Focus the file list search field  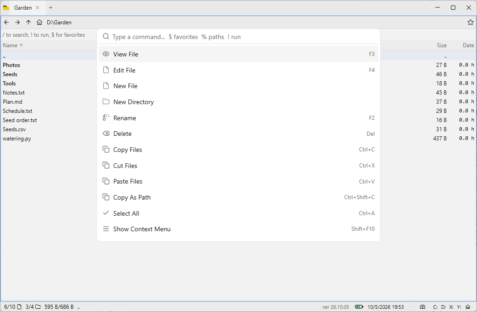[49, 35]
